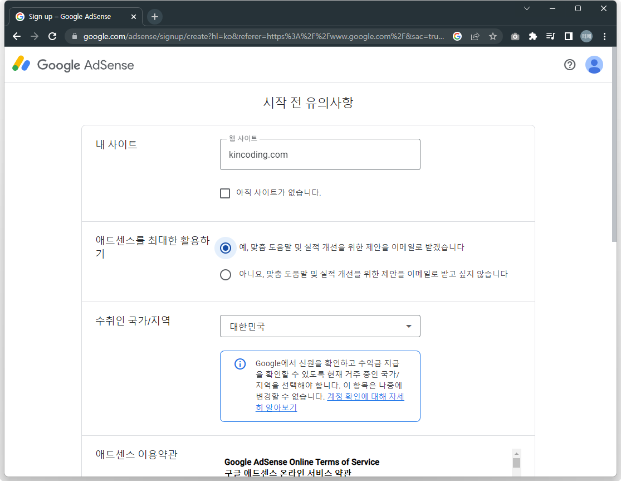Open Google Translate icon in the address bar
Viewport: 621px width, 481px height.
[457, 36]
